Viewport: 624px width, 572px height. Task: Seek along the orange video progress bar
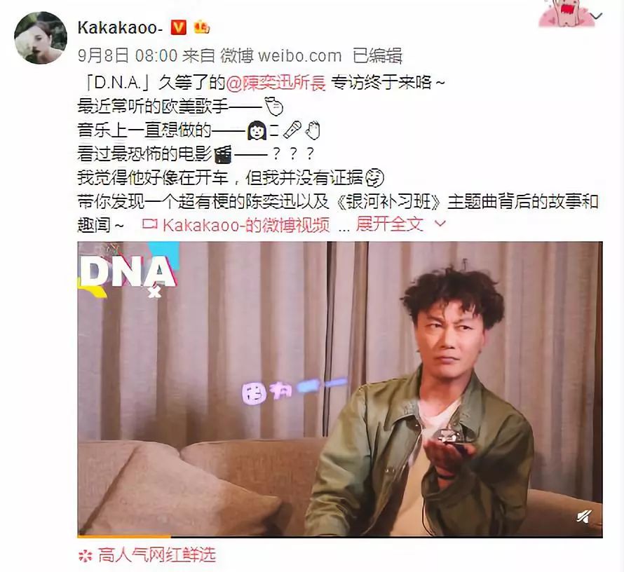pos(340,536)
